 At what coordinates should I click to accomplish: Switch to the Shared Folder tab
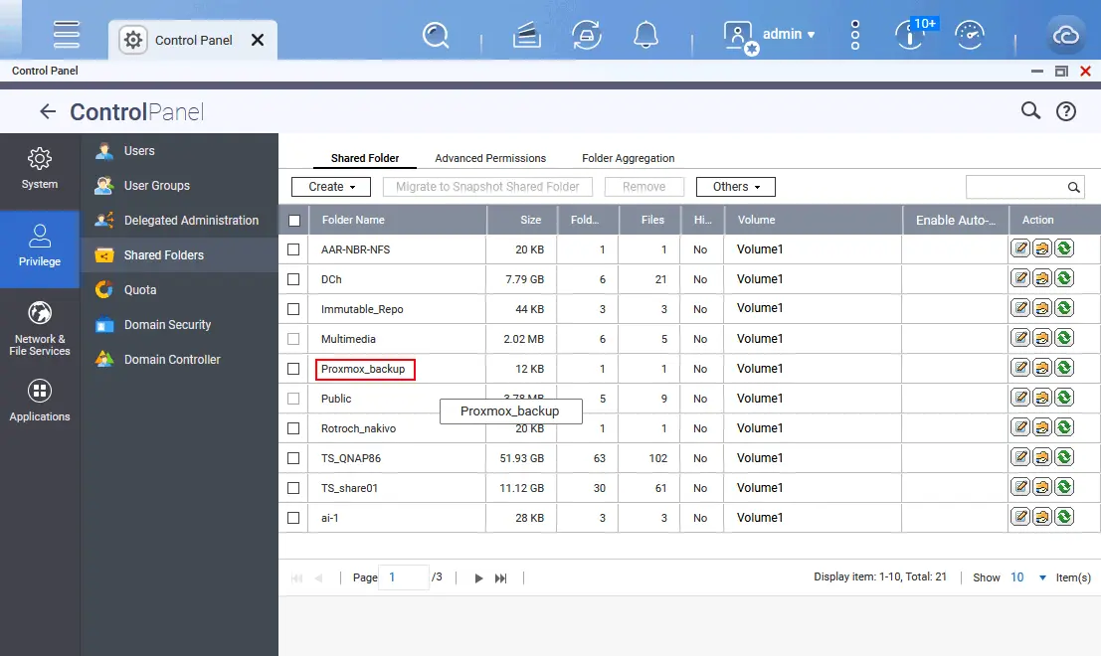(365, 158)
